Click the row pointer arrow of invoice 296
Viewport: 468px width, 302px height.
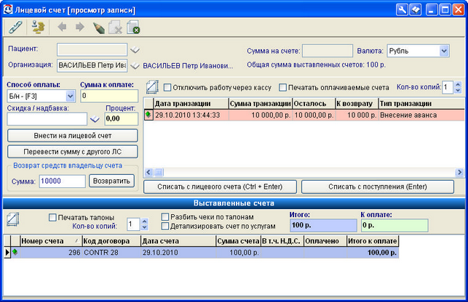coord(7,252)
